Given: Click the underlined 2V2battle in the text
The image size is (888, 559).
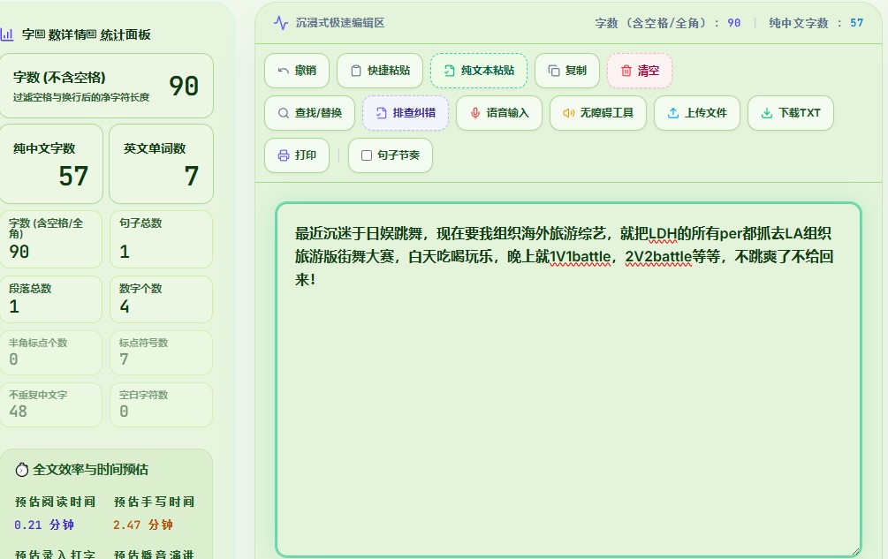Looking at the screenshot, I should 658,257.
